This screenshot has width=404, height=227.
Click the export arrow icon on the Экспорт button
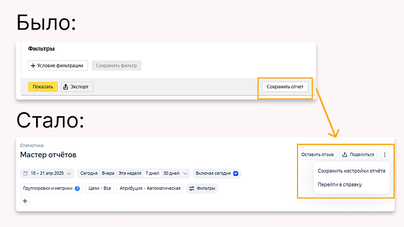[66, 87]
